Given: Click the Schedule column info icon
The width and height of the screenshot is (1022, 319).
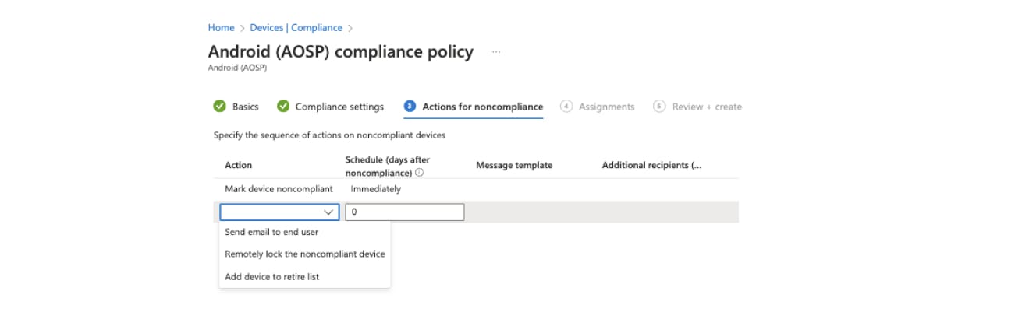Looking at the screenshot, I should tap(420, 173).
